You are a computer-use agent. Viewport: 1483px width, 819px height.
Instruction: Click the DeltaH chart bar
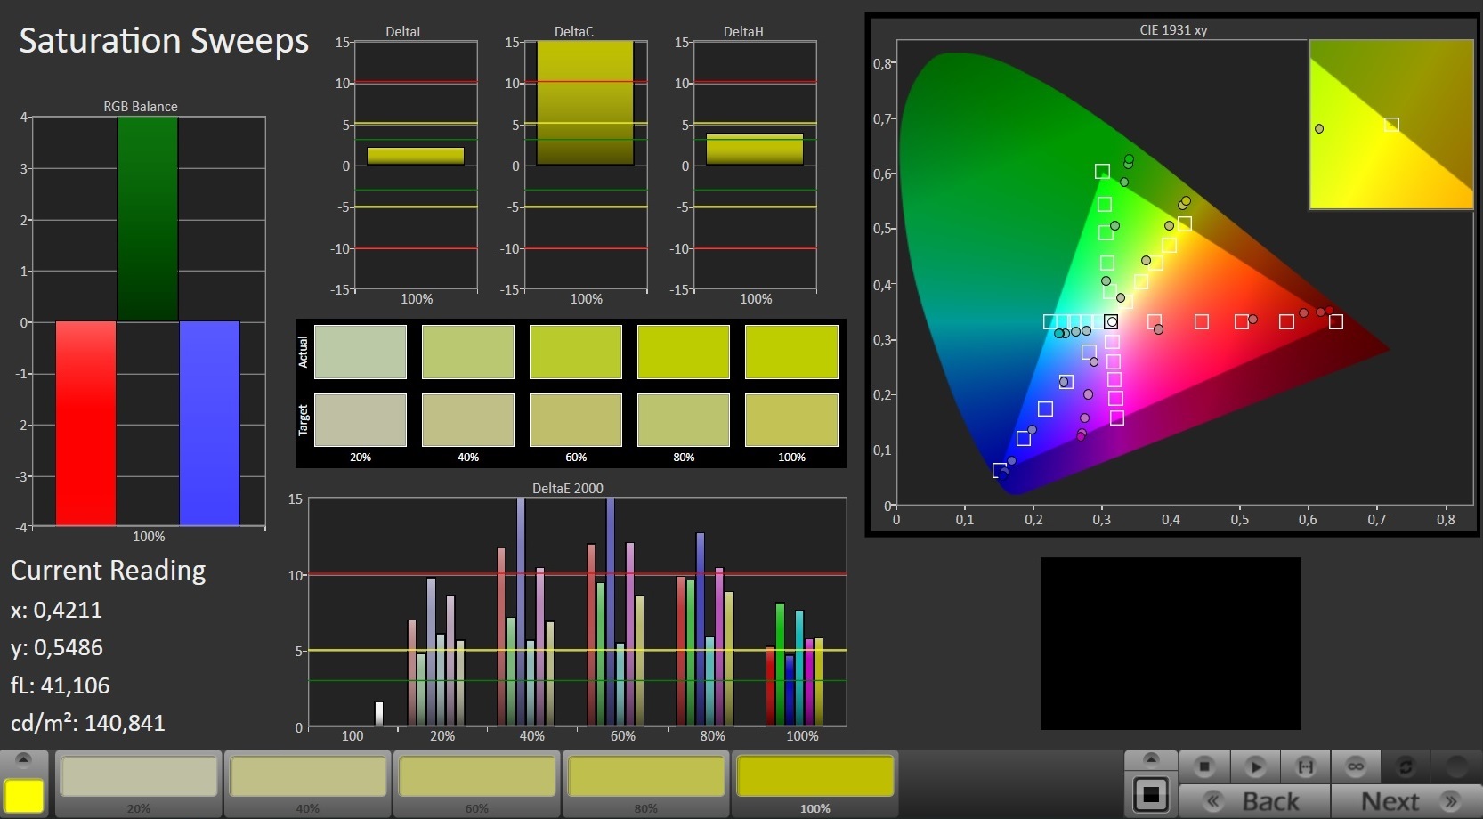click(x=755, y=150)
